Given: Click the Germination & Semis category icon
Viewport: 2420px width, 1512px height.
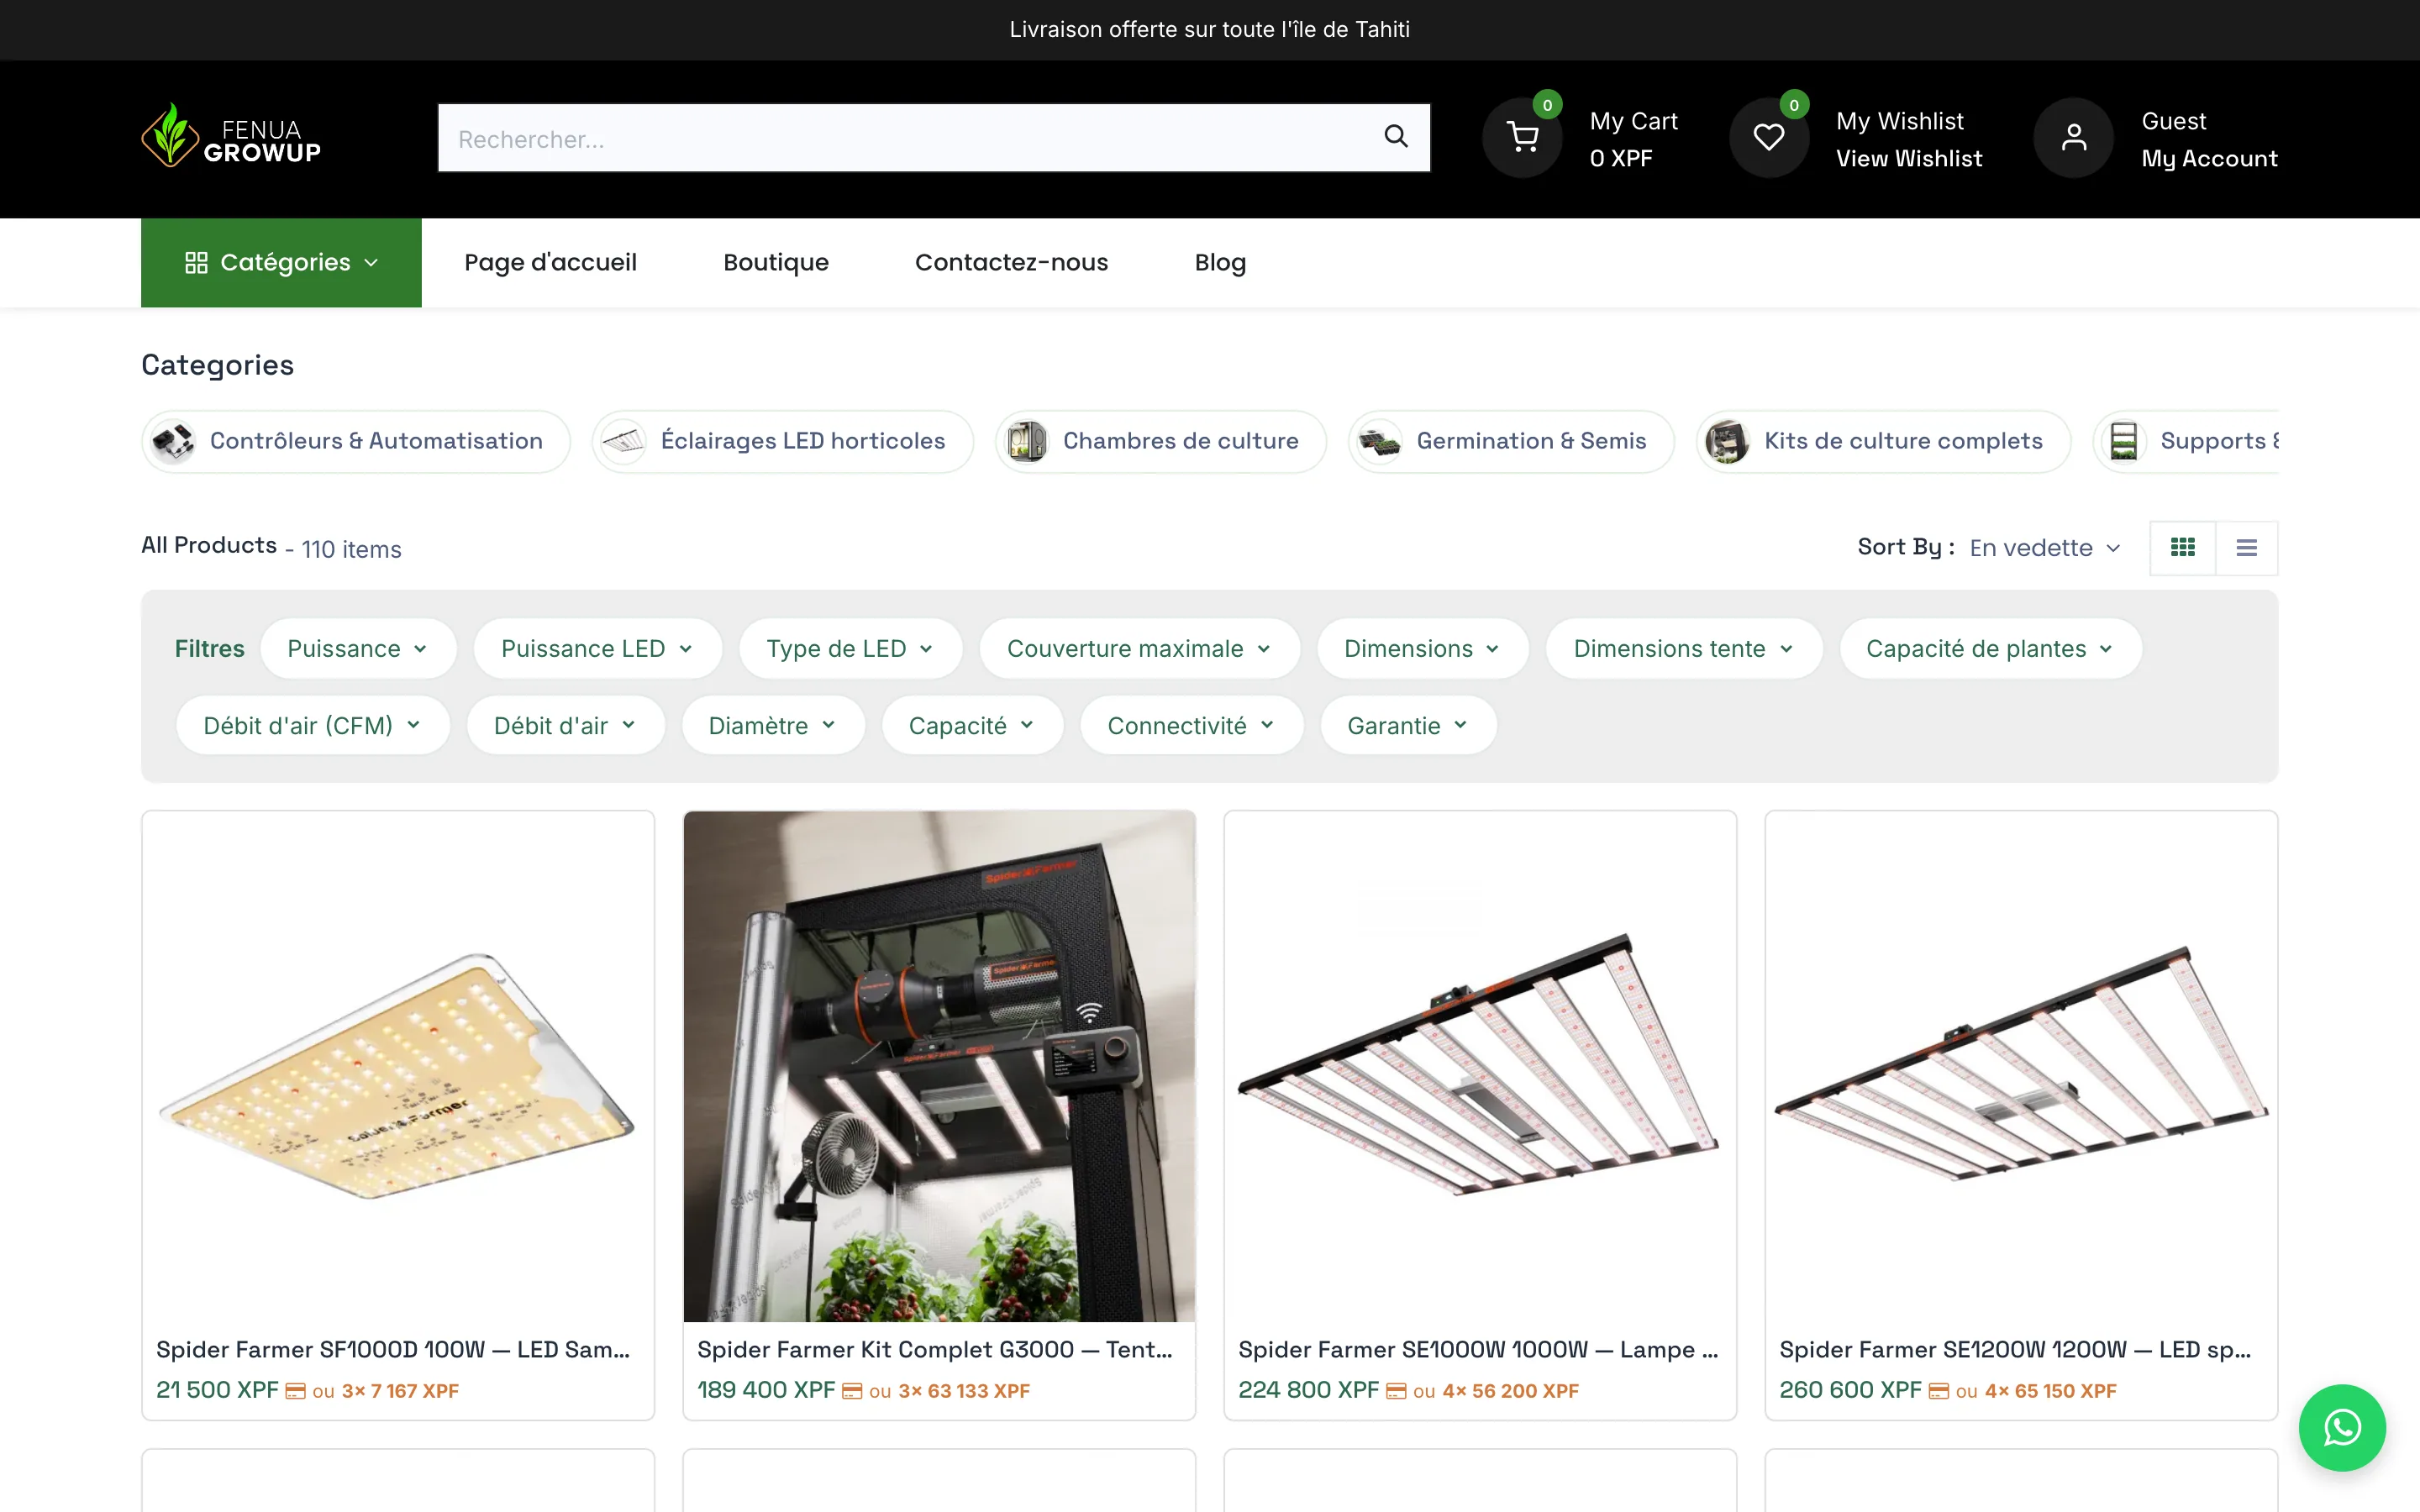Looking at the screenshot, I should (x=1380, y=441).
